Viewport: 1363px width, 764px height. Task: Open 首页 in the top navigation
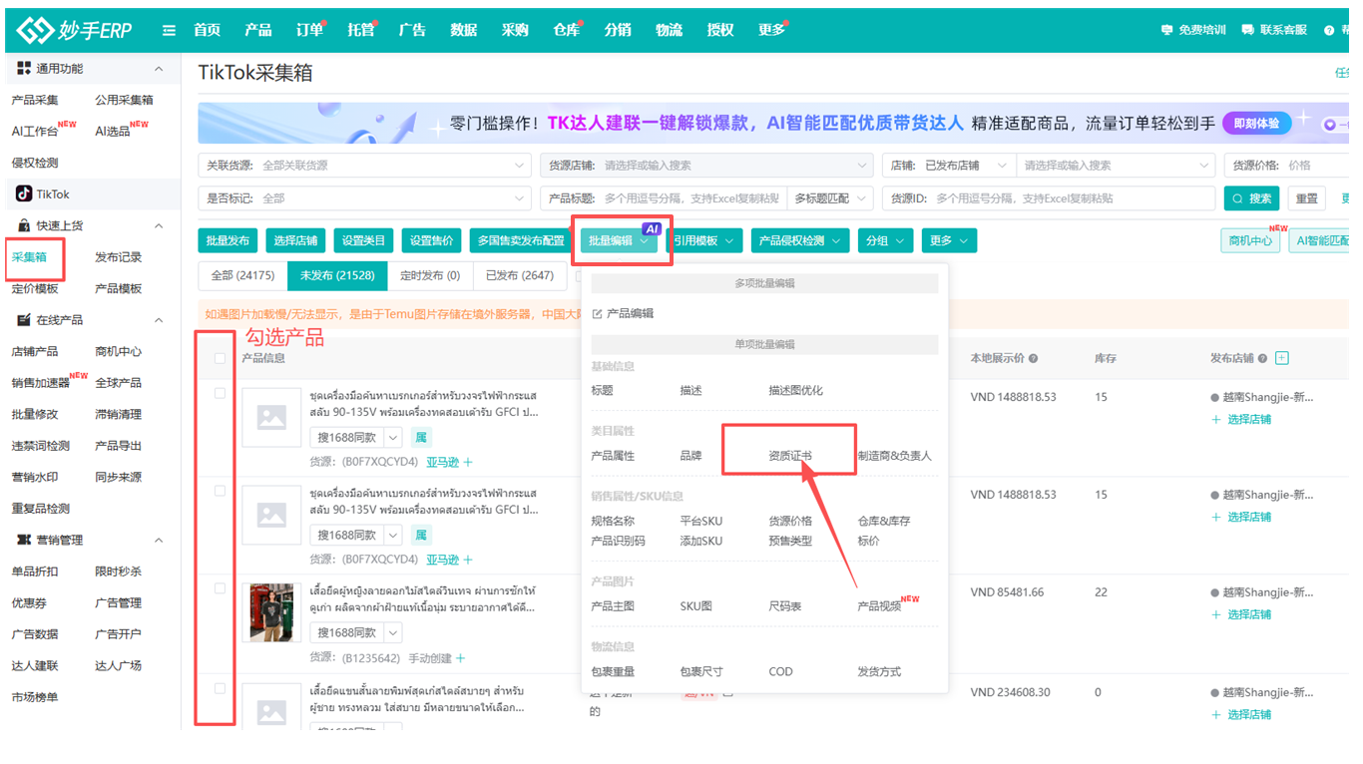pyautogui.click(x=207, y=30)
